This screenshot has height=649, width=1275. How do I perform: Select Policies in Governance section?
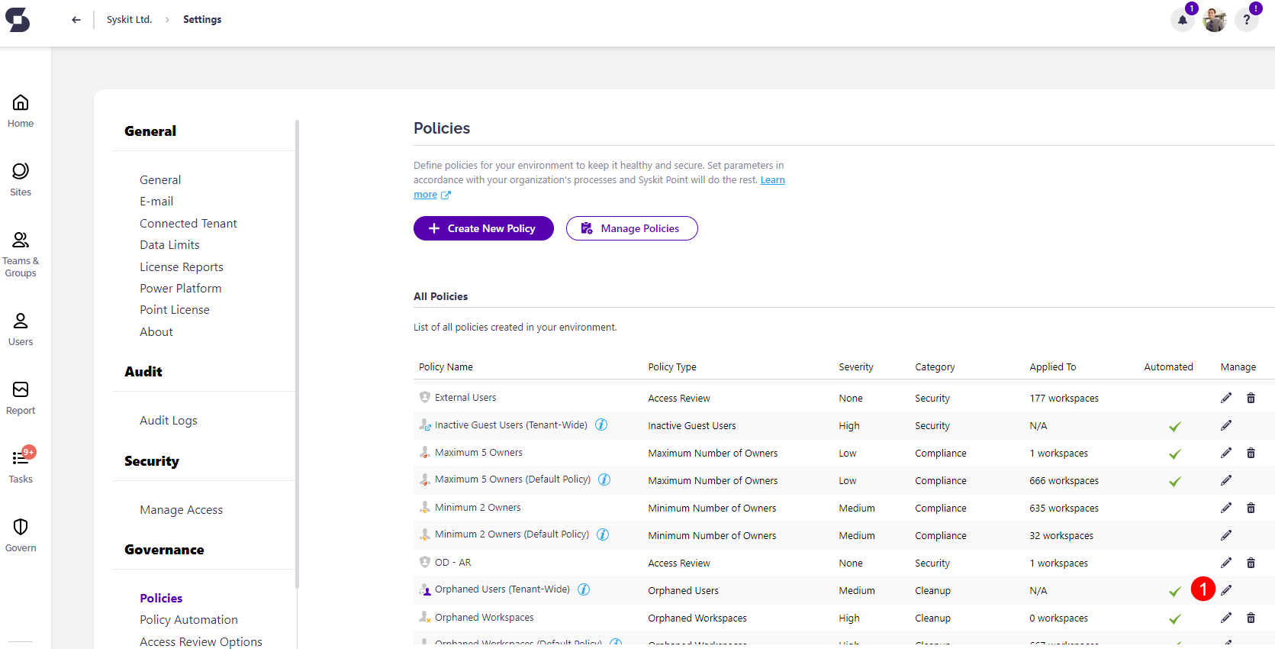161,599
